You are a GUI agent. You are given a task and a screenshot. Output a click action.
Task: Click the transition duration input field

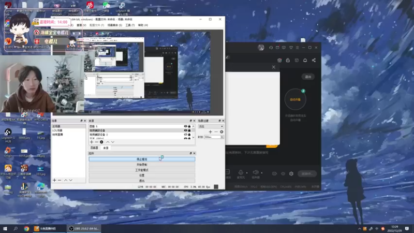point(212,137)
